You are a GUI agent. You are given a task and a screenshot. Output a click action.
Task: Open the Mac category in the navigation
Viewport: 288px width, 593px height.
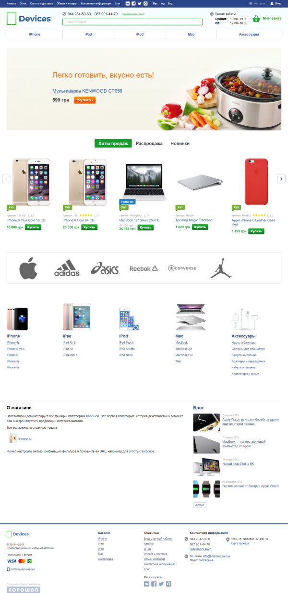(x=191, y=35)
